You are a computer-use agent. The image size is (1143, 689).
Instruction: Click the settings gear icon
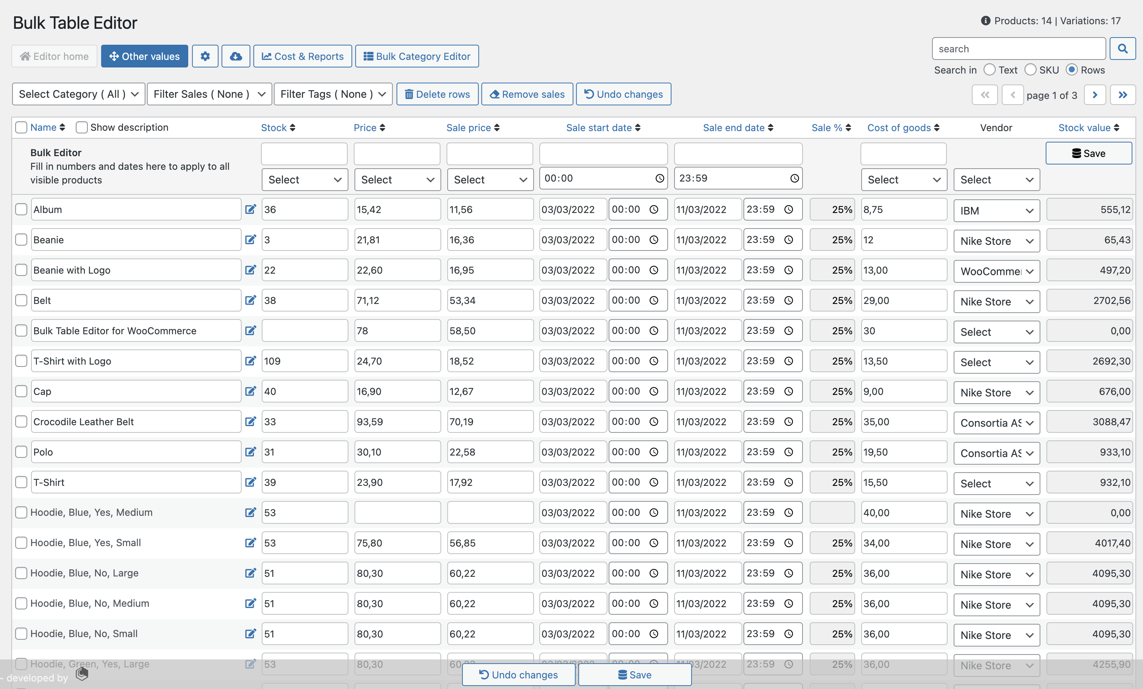[x=206, y=56]
